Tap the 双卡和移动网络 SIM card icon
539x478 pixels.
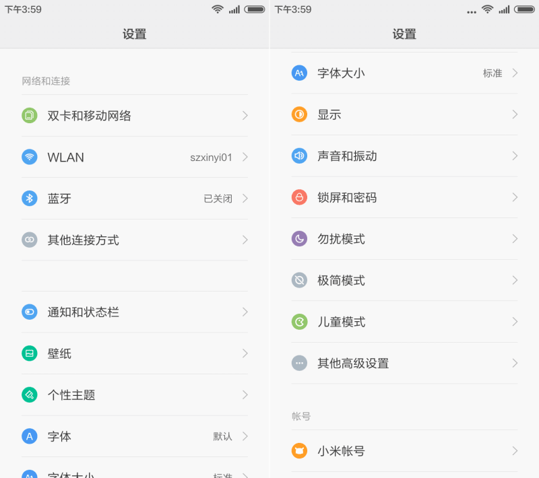pyautogui.click(x=30, y=115)
